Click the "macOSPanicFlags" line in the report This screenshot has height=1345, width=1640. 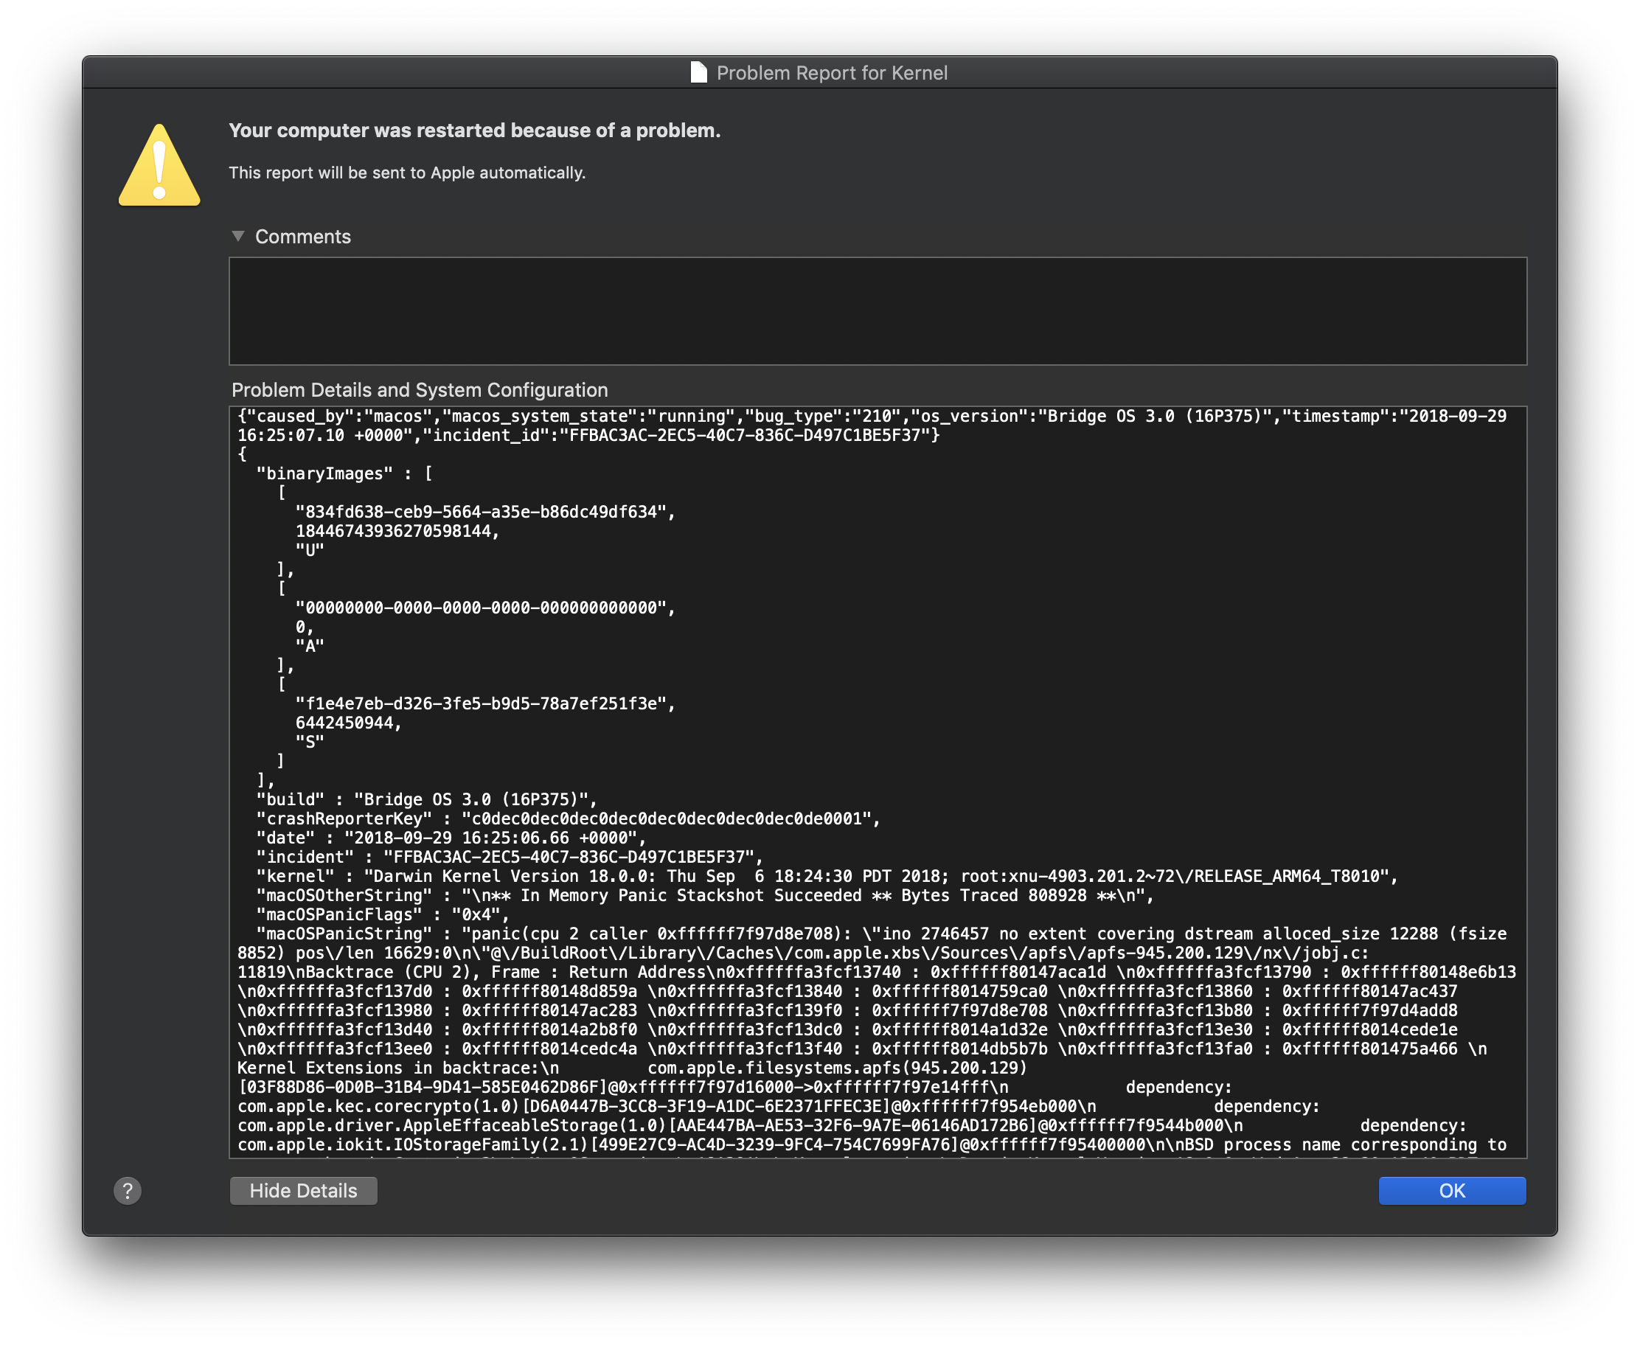pyautogui.click(x=383, y=914)
